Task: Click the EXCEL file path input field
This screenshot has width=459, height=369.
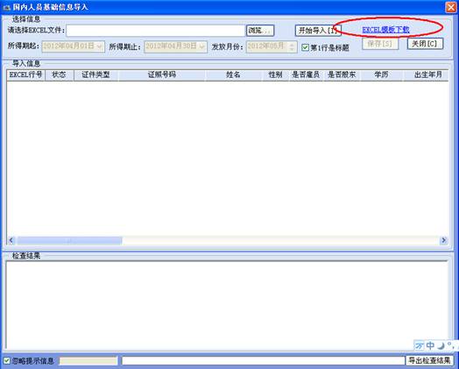Action: point(156,31)
